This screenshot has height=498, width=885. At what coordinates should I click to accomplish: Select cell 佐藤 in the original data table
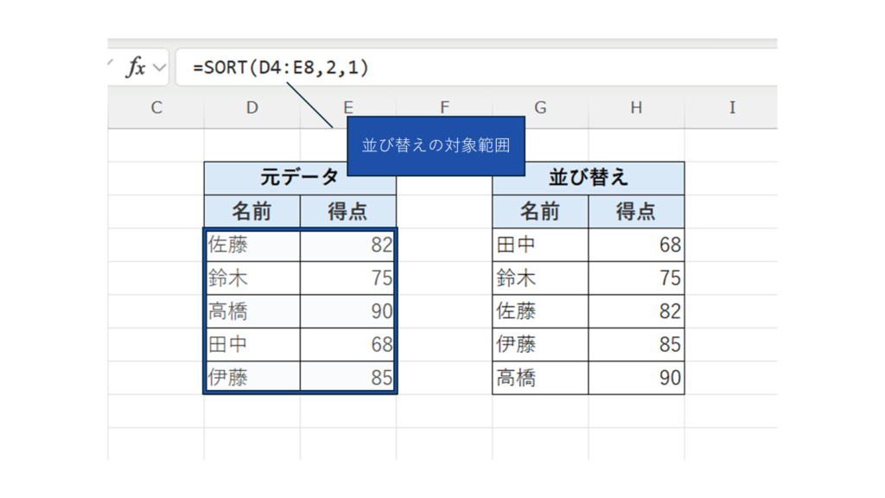click(252, 245)
